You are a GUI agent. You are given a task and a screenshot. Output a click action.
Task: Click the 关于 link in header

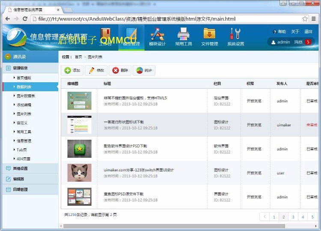click(295, 32)
